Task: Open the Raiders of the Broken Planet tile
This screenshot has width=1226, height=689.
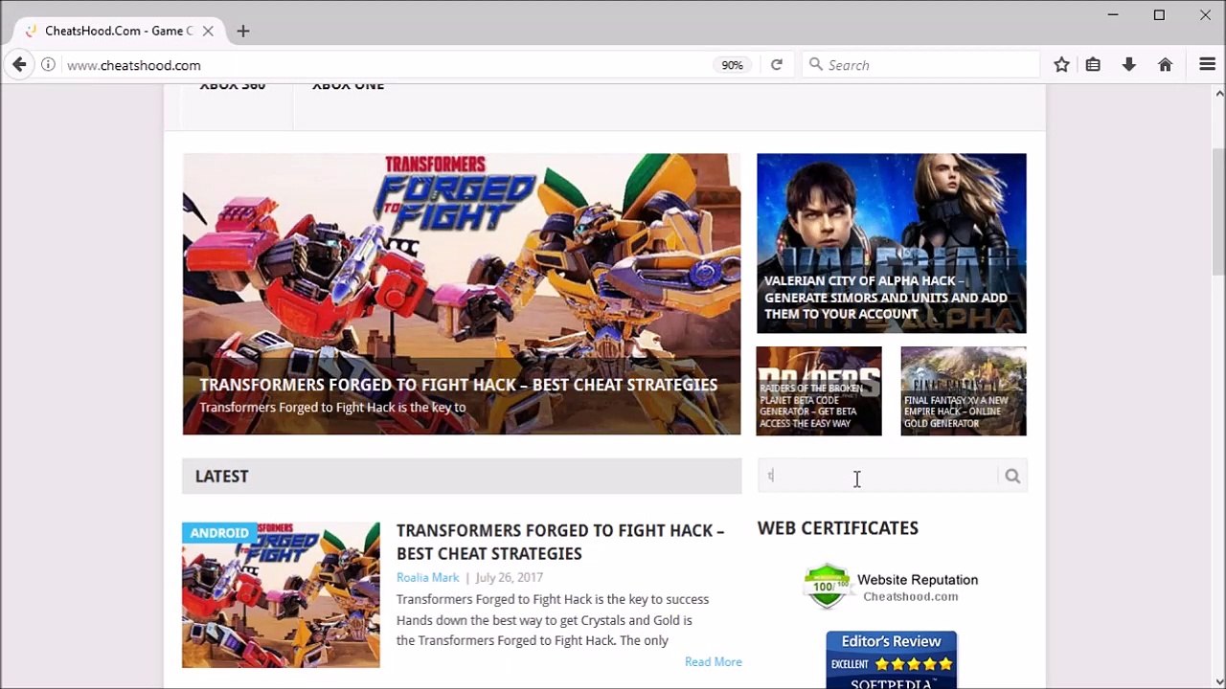Action: (x=819, y=390)
